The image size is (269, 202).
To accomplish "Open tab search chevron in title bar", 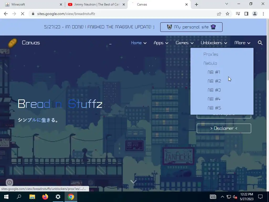I will click(x=227, y=4).
